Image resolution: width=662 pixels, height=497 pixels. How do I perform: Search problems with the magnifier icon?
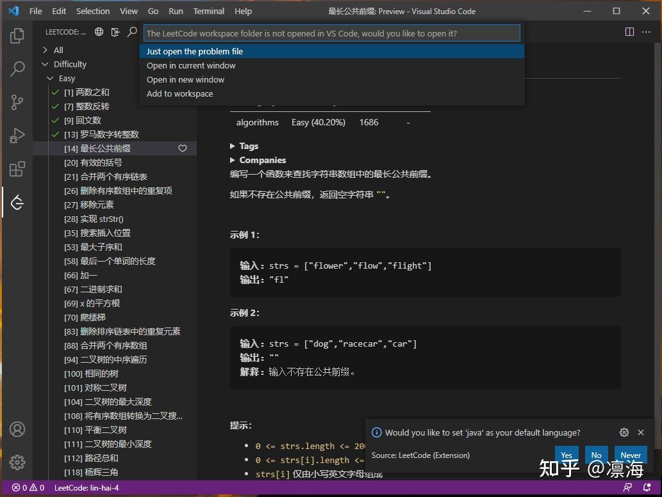tap(131, 30)
